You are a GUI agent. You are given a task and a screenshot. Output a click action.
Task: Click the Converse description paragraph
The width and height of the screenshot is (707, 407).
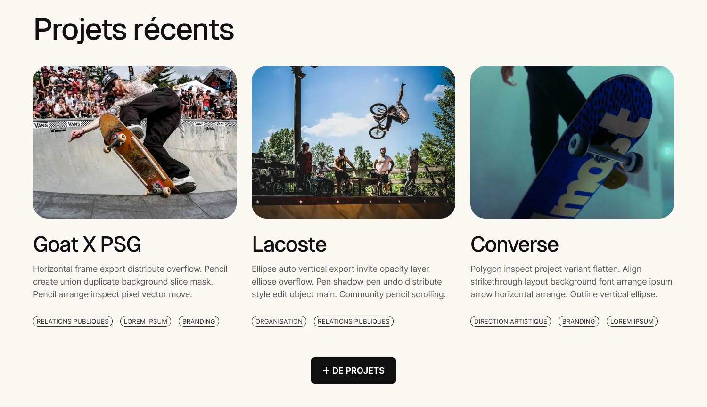tap(571, 282)
